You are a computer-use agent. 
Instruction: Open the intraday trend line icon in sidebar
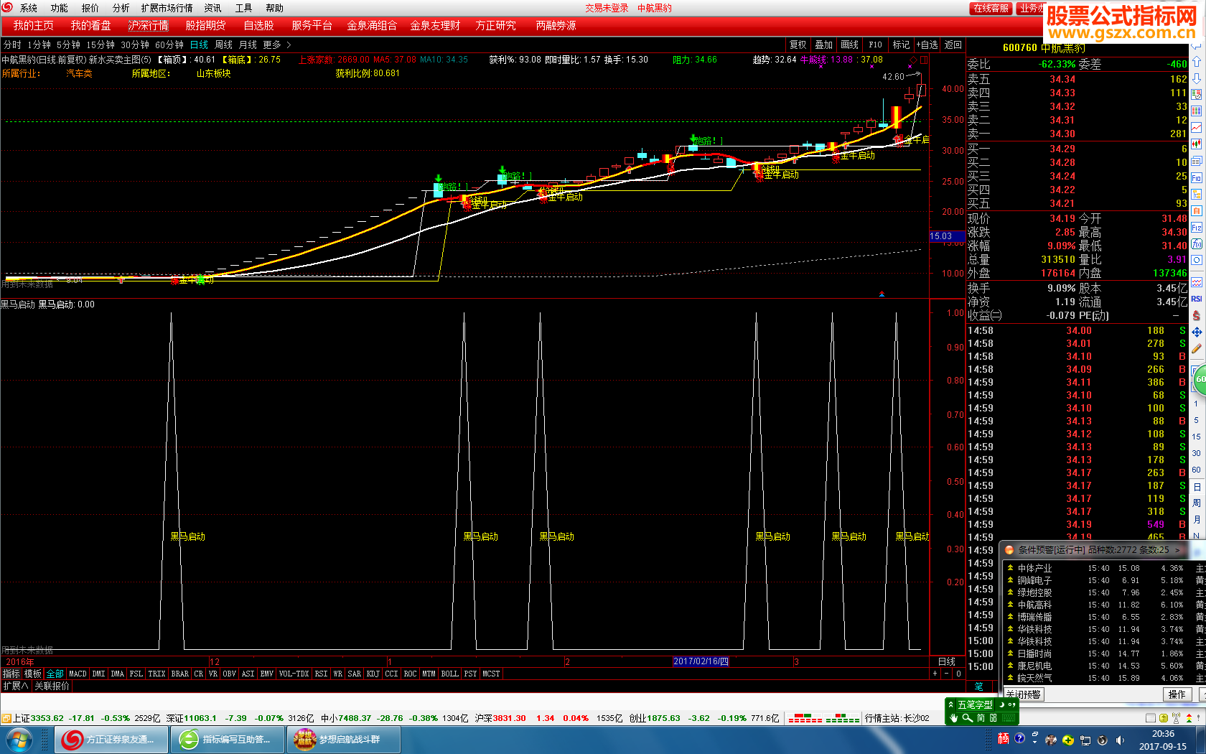[1197, 127]
